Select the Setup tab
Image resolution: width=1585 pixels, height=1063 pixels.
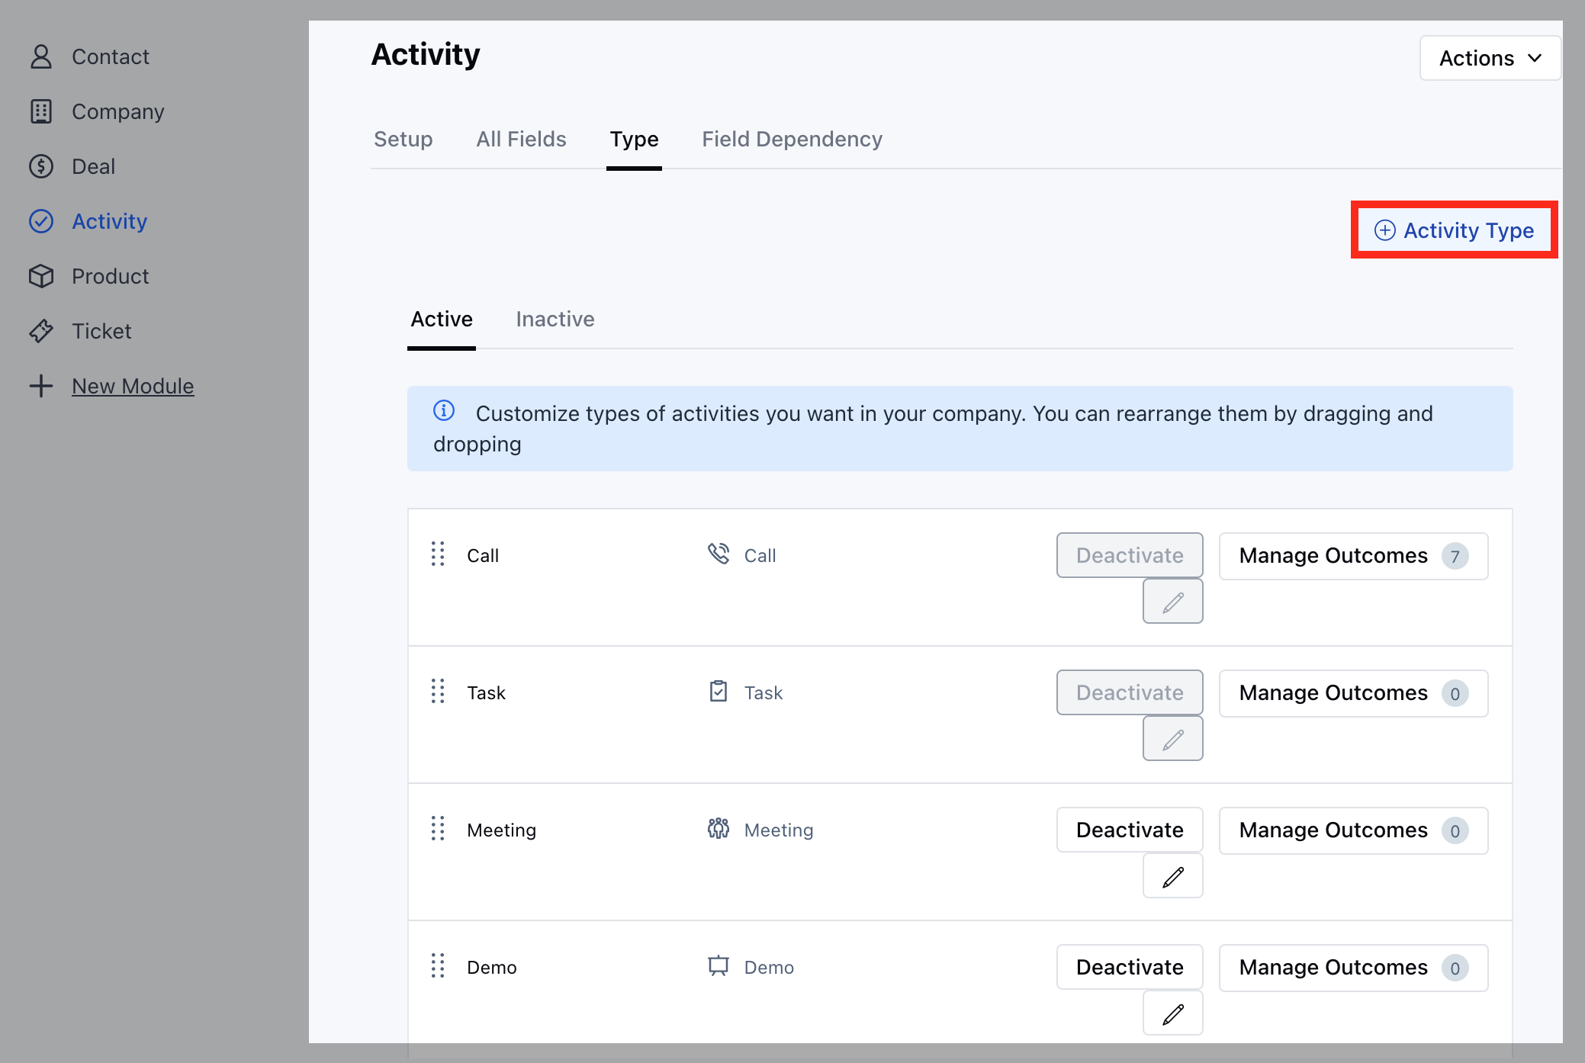403,139
